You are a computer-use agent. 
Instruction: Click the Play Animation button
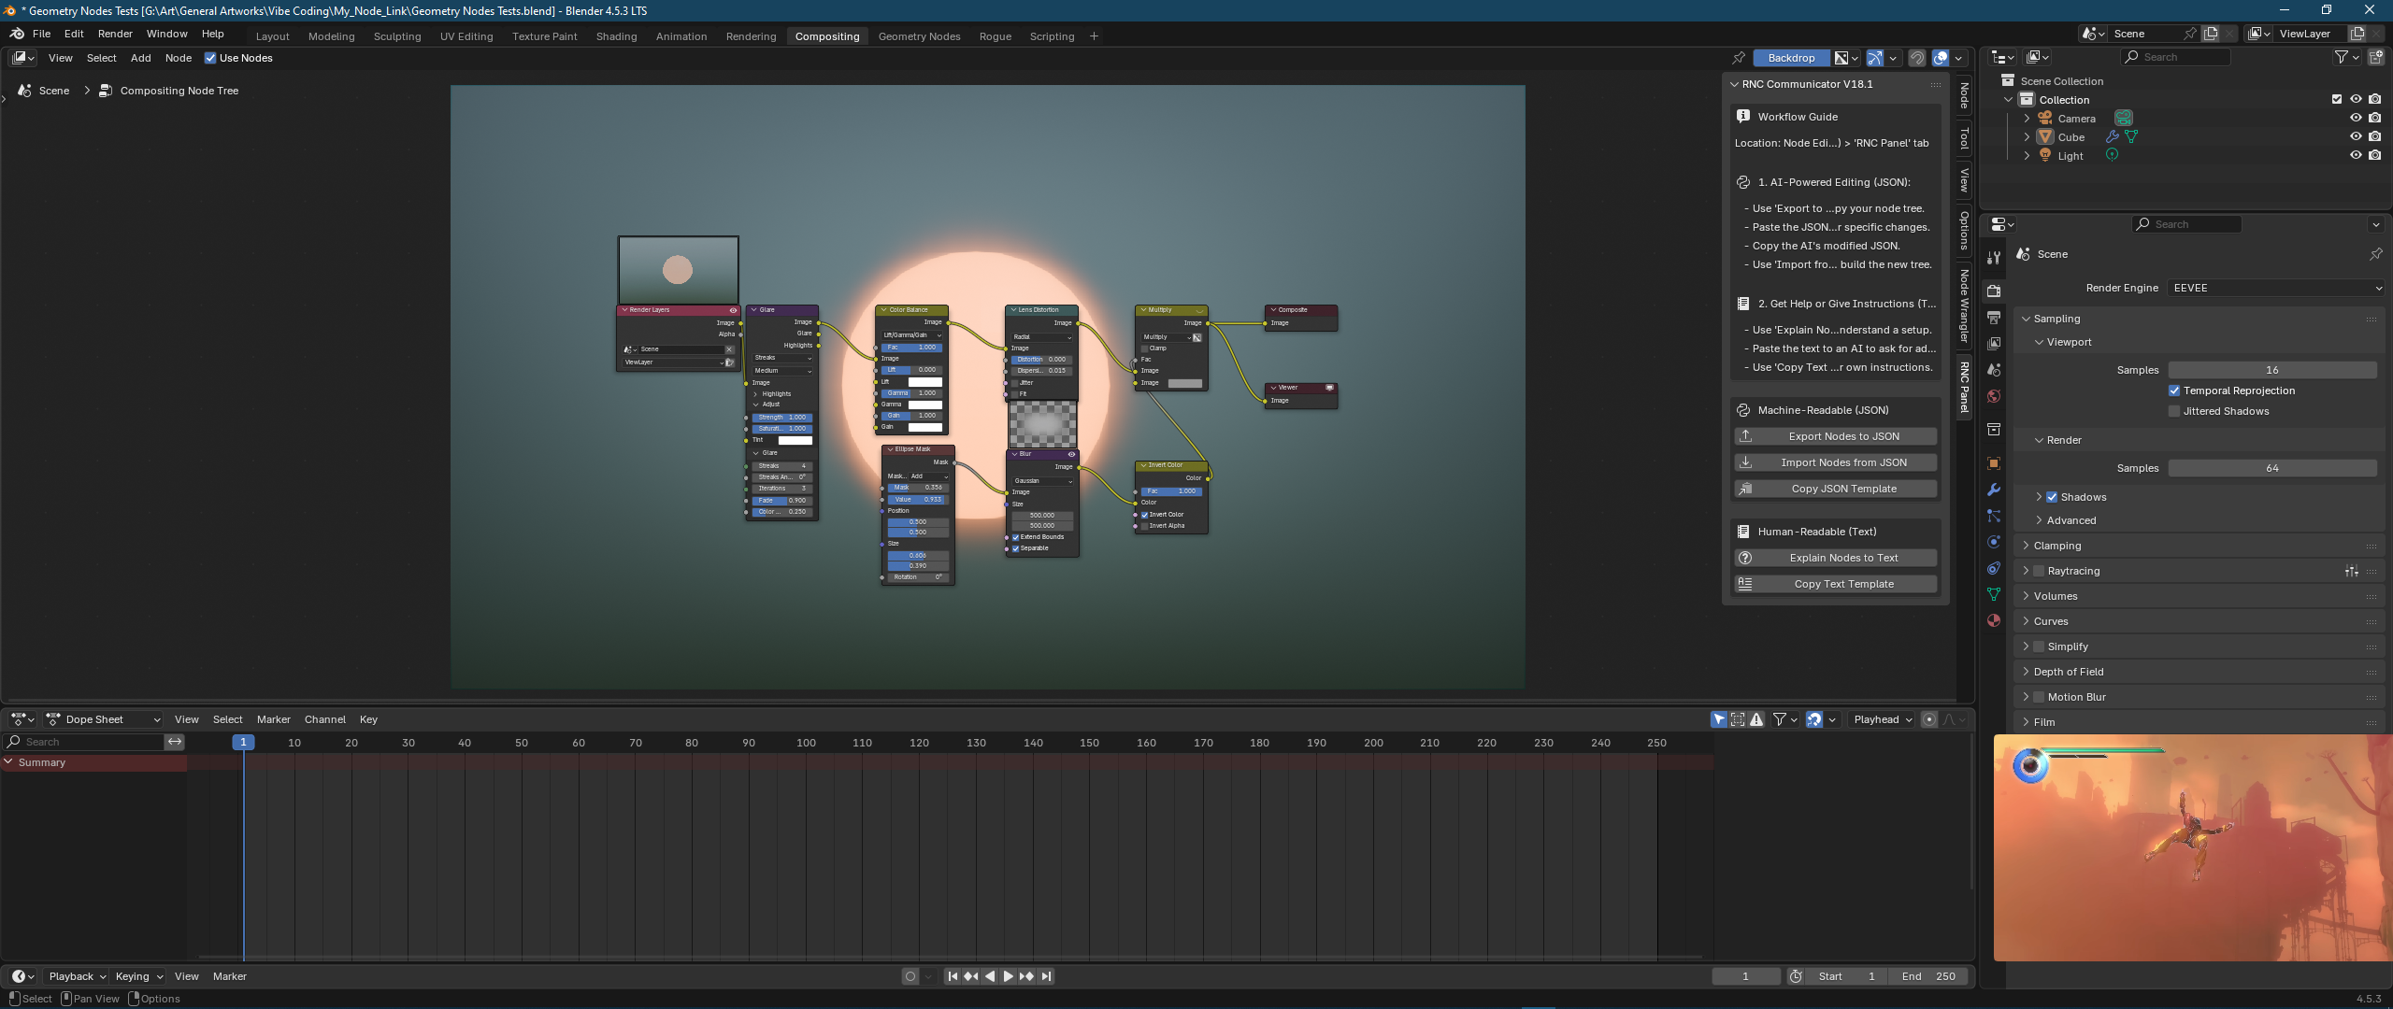pos(1008,976)
